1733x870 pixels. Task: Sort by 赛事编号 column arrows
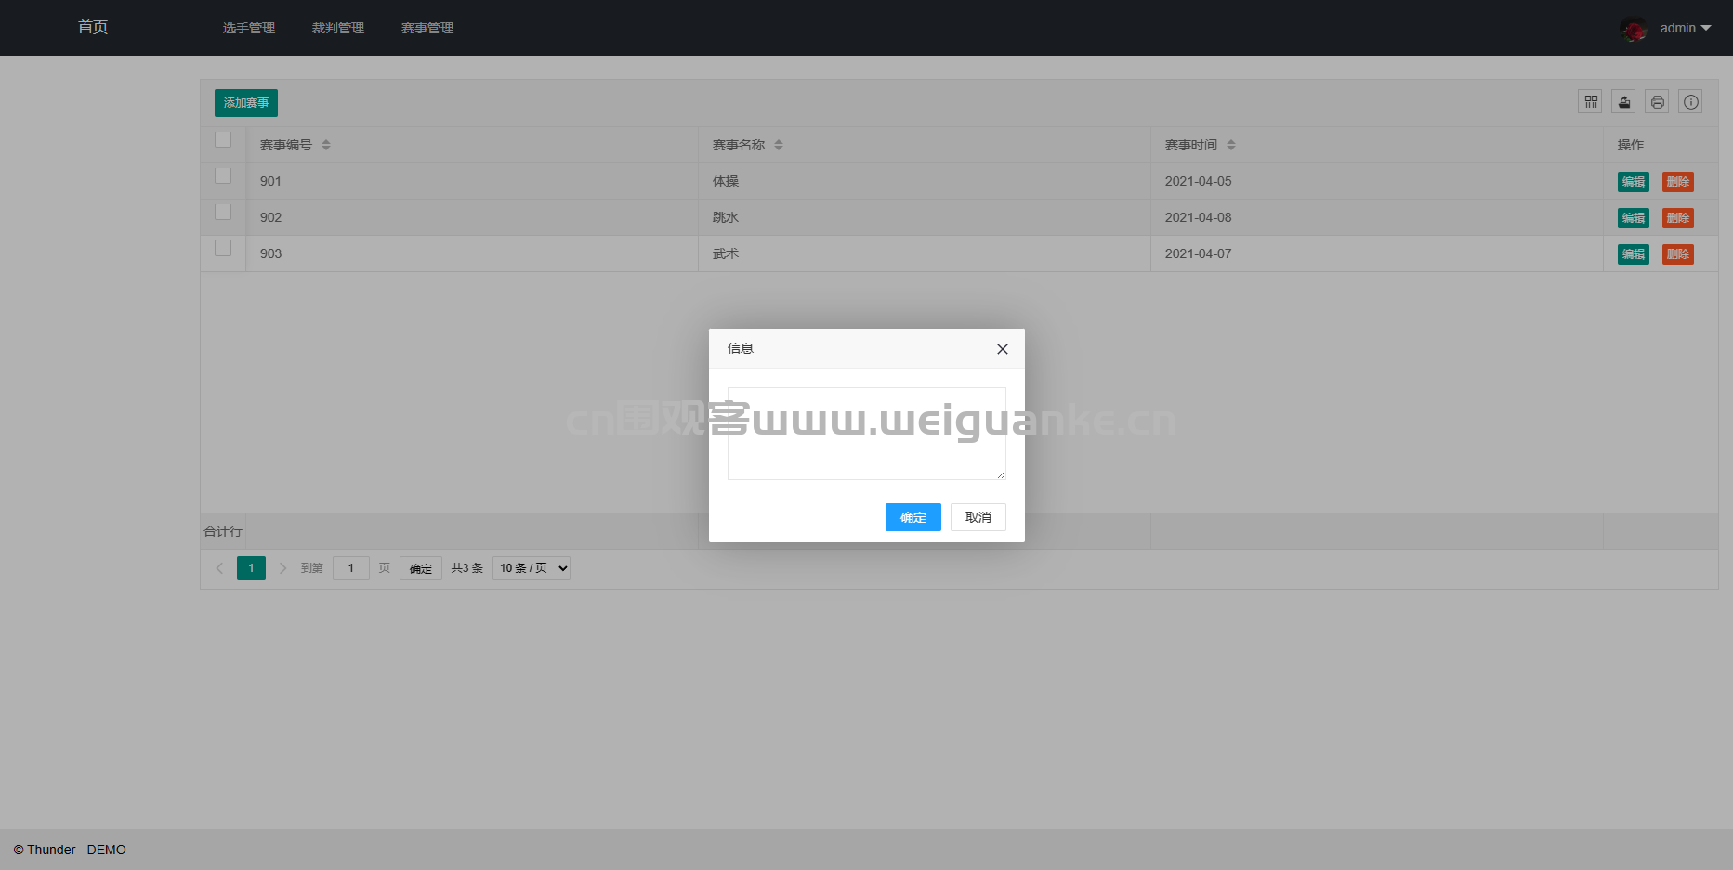pyautogui.click(x=326, y=145)
